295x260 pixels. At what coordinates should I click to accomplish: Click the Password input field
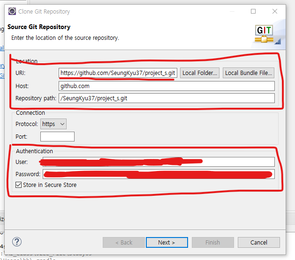[159, 174]
